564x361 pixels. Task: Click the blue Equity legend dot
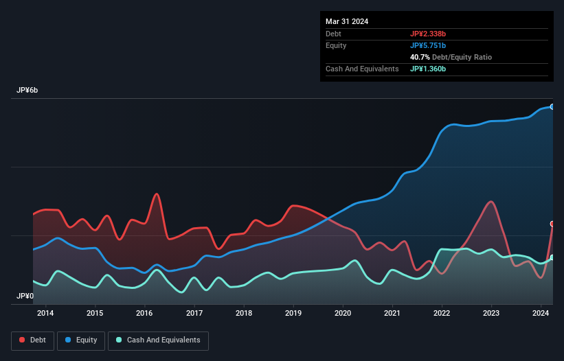point(69,340)
